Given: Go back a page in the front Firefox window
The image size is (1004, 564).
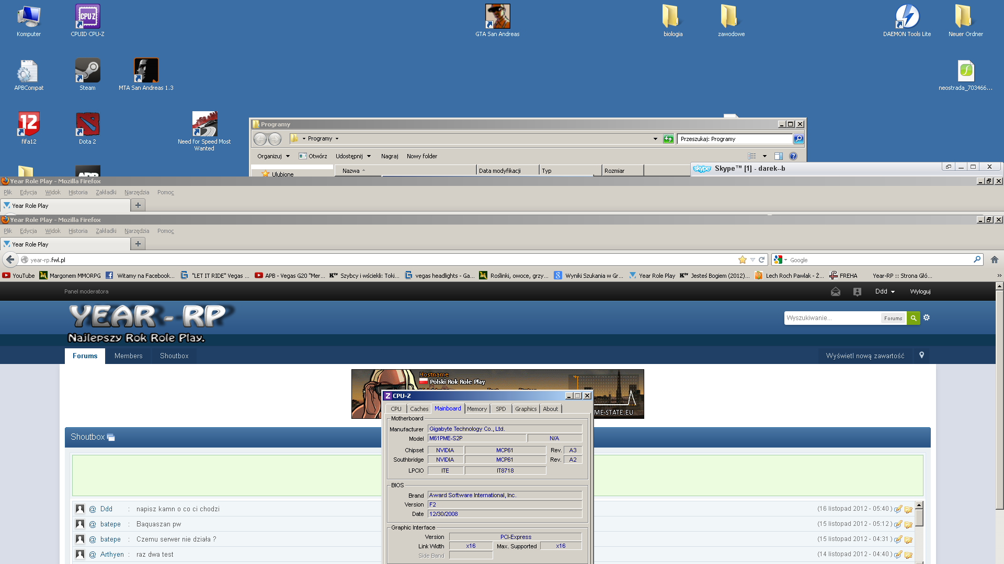Looking at the screenshot, I should [10, 260].
